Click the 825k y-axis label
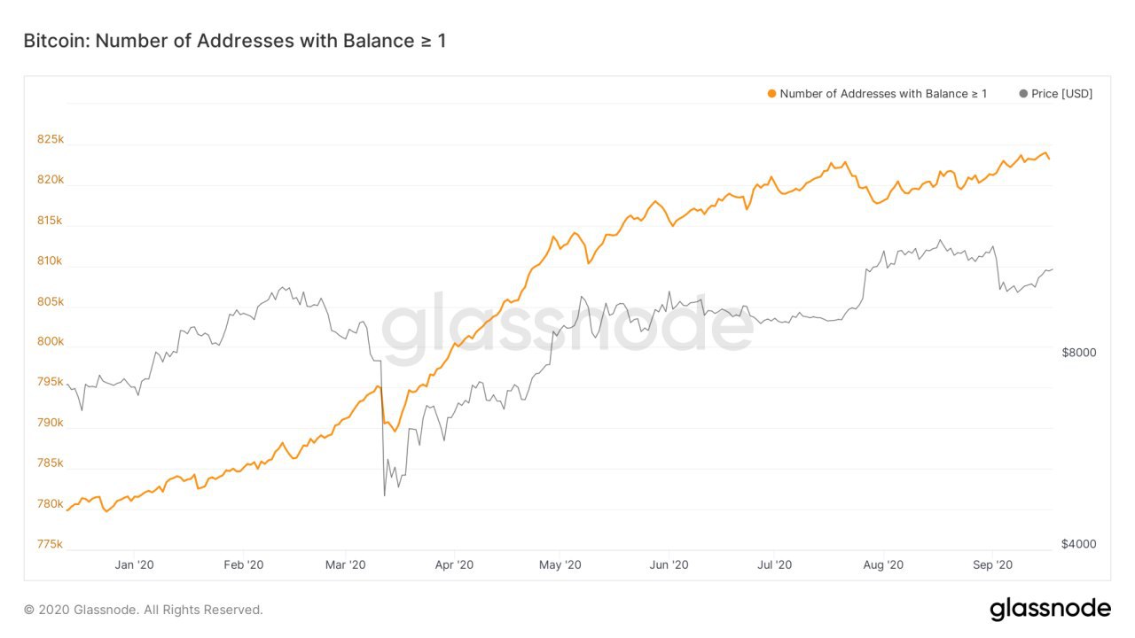The image size is (1135, 638). (x=51, y=140)
